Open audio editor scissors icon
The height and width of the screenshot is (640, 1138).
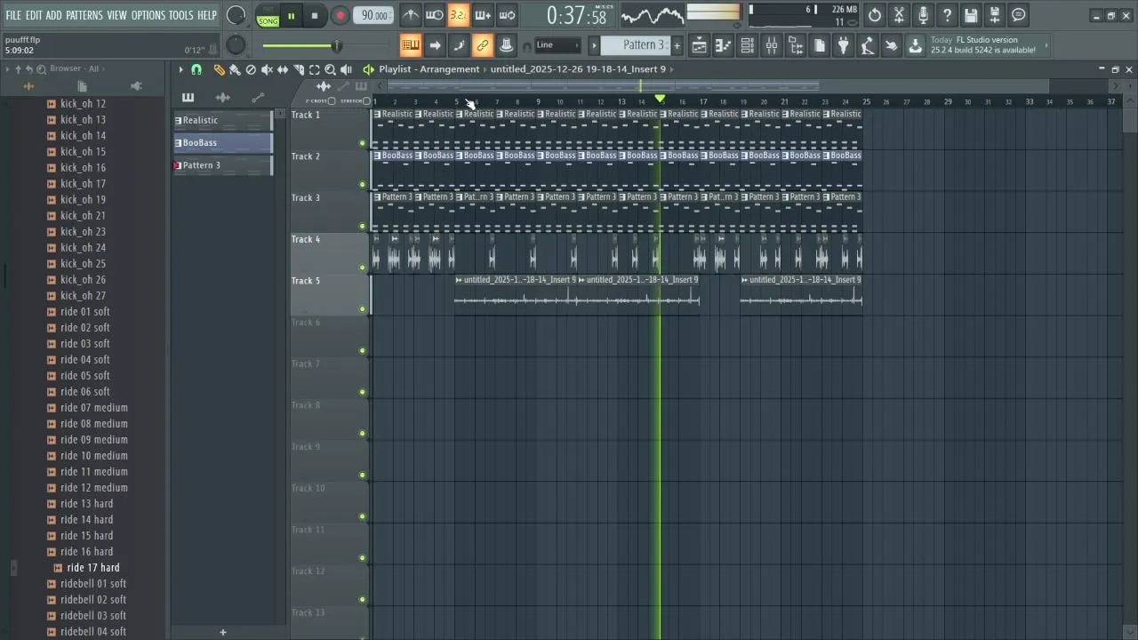point(899,15)
